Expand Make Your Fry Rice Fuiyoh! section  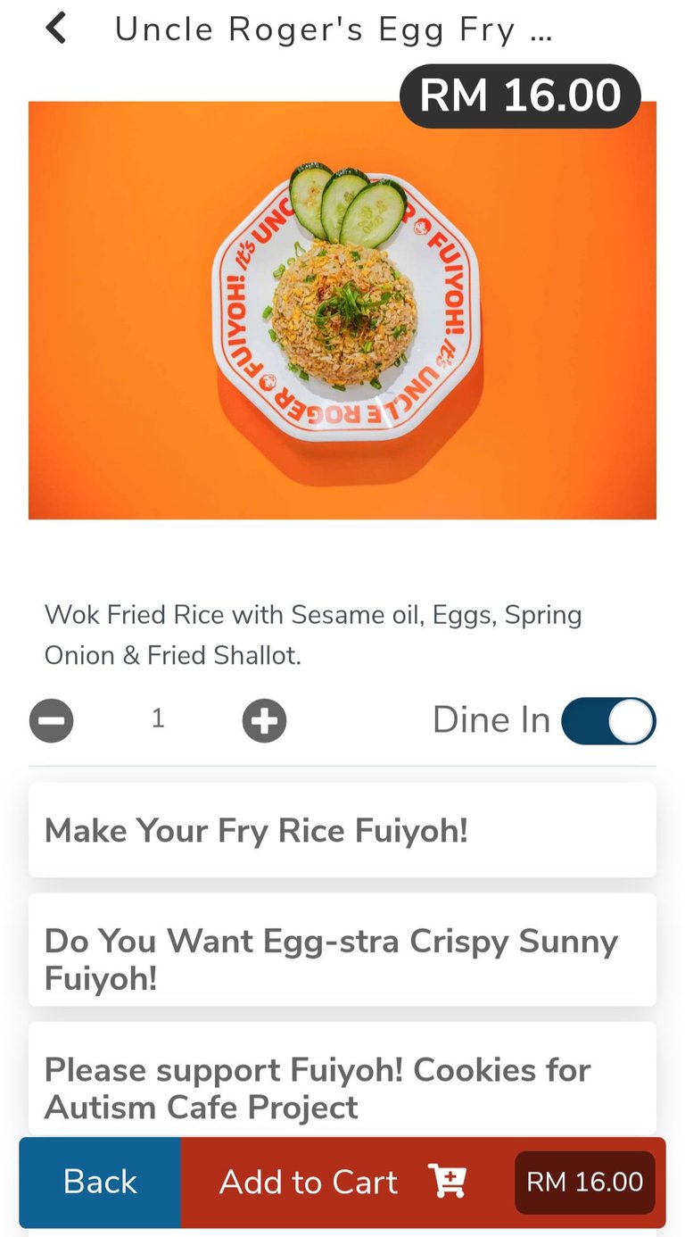[x=342, y=831]
